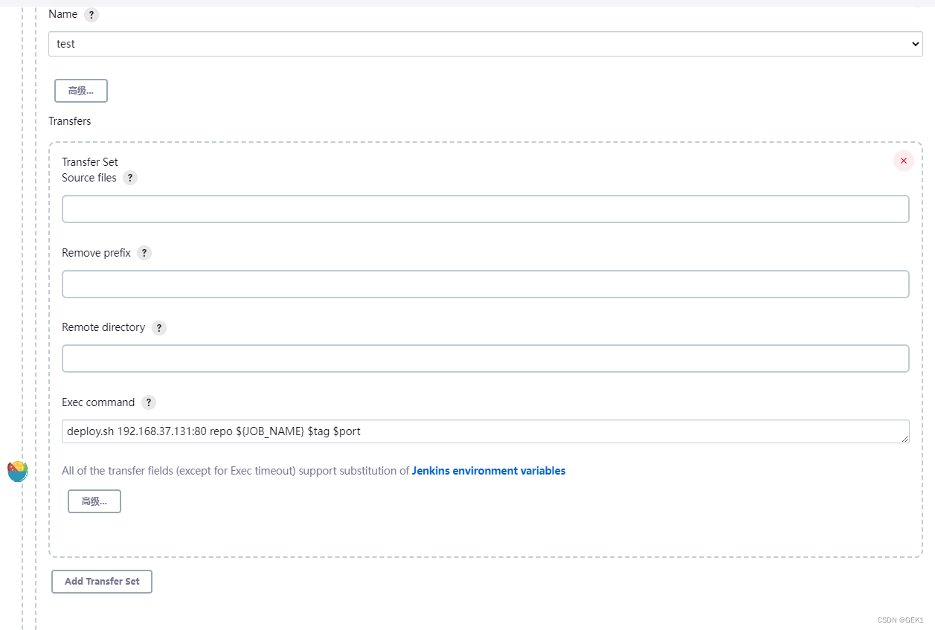The image size is (935, 630).
Task: Click the Remove prefix label
Action: coord(97,253)
